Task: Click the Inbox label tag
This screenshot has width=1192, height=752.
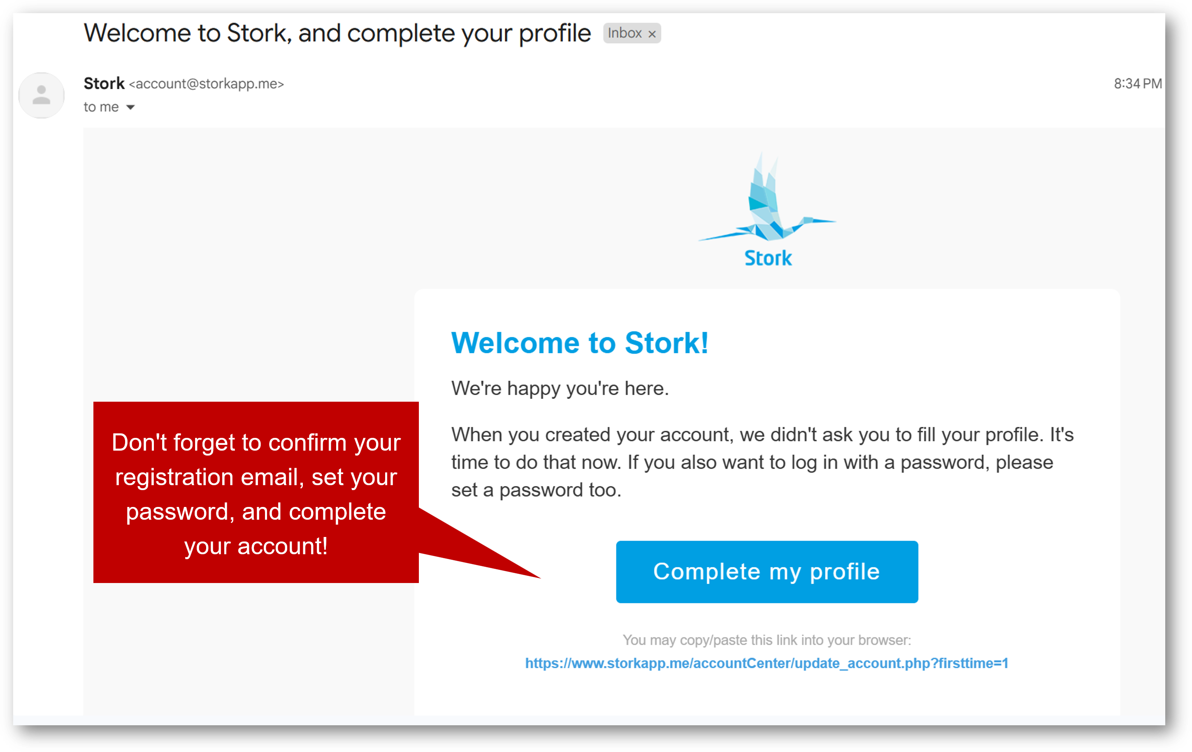Action: (624, 33)
